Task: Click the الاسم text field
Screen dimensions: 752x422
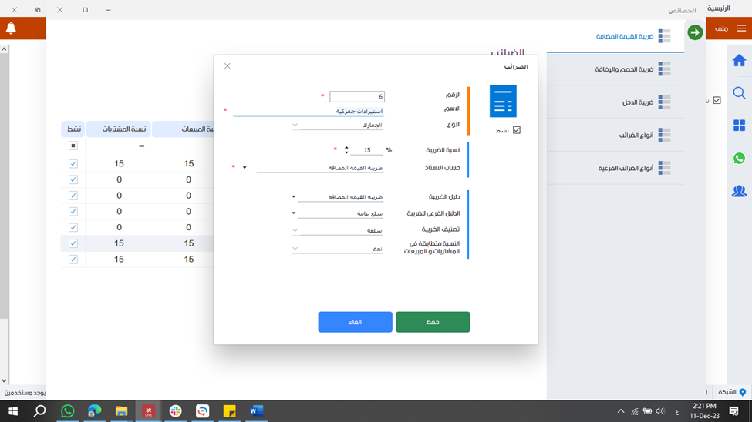Action: tap(309, 111)
